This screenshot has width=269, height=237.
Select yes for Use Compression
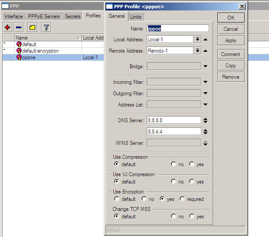pos(192,164)
